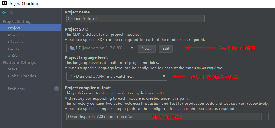Click the compiler output path field
This screenshot has height=128, width=275.
(x=163, y=117)
